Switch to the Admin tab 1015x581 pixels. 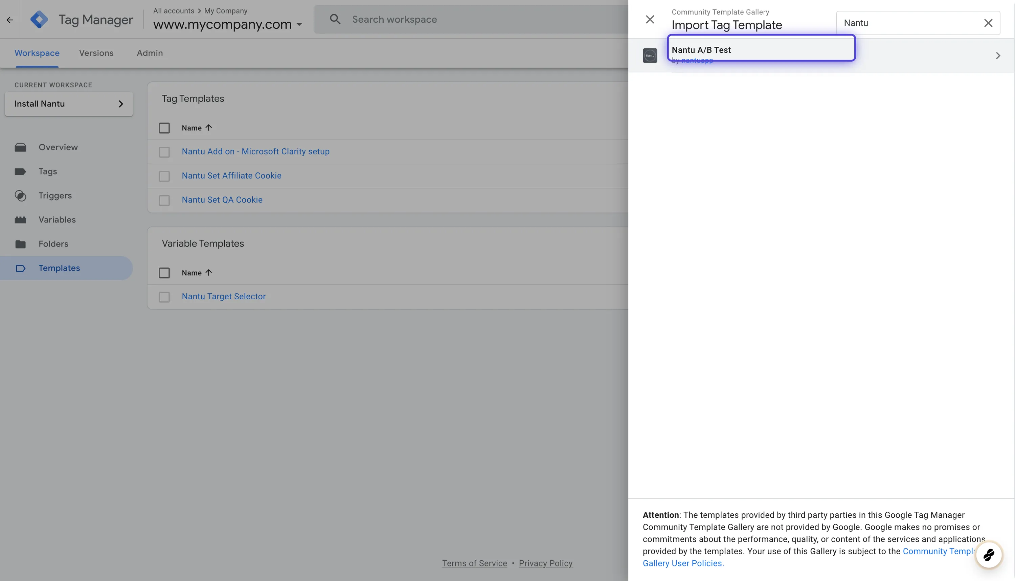150,53
